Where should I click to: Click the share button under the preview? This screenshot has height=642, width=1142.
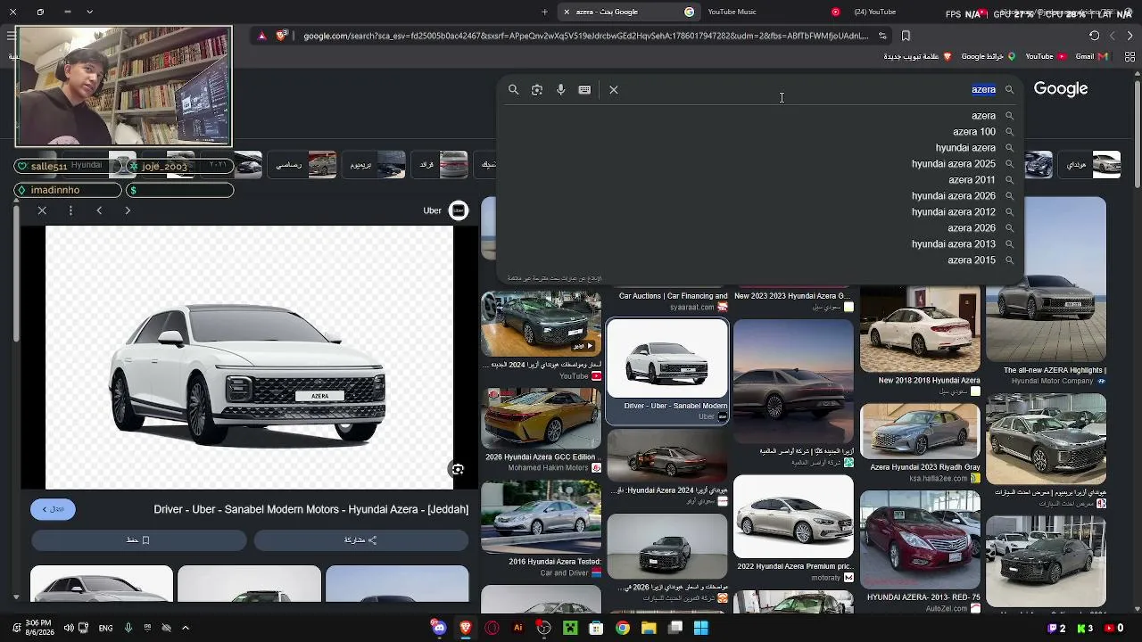(x=361, y=539)
